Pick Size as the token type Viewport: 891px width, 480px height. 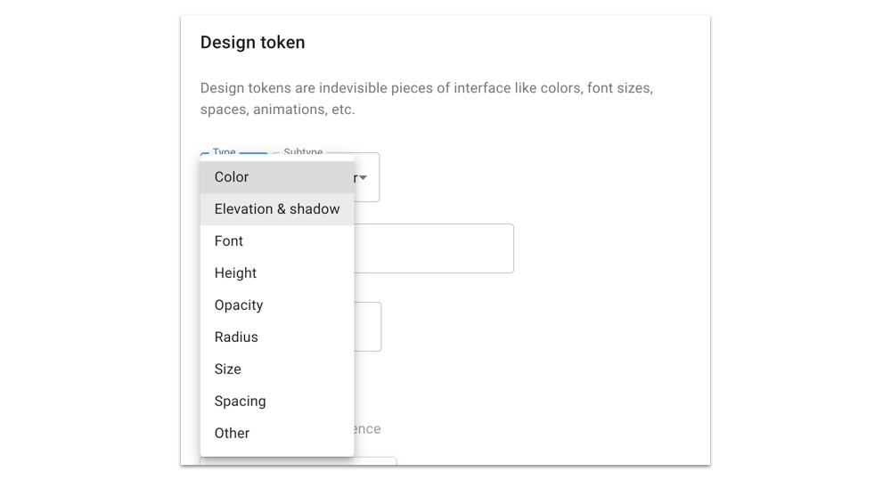click(228, 370)
